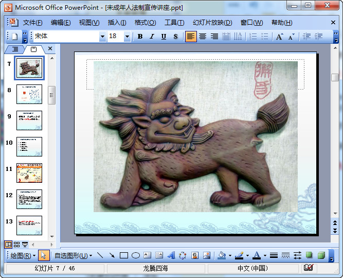343x278 pixels.
Task: Apply the Fill Color bucket
Action: click(222, 255)
